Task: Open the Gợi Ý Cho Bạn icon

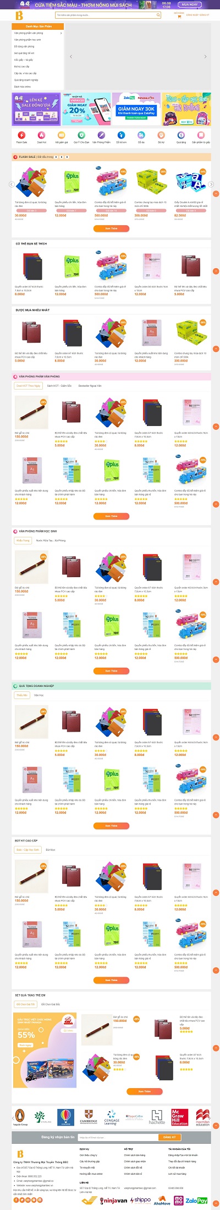Action: tap(81, 135)
